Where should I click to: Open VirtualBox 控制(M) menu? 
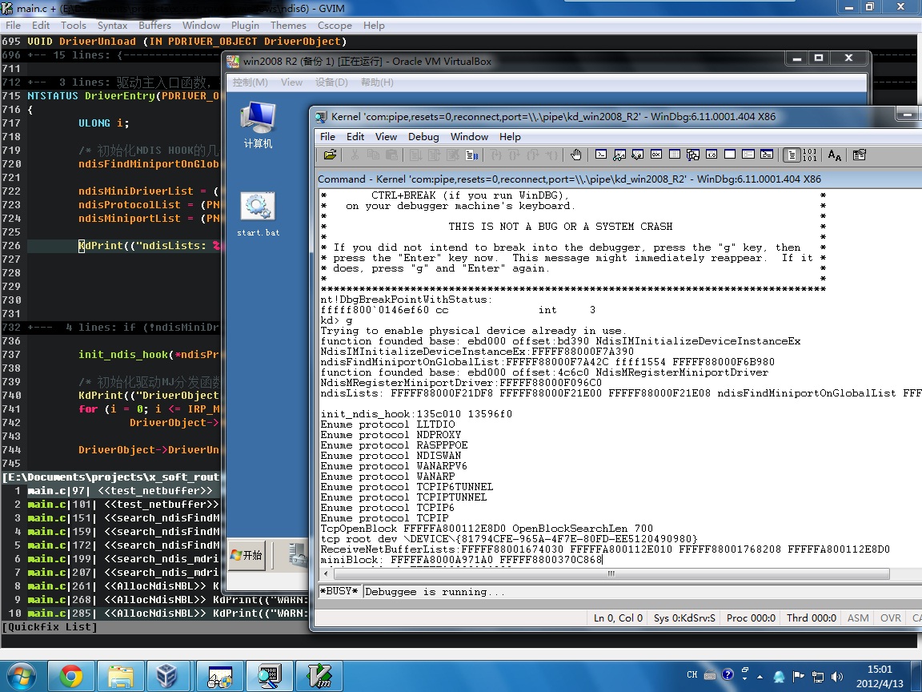(250, 82)
